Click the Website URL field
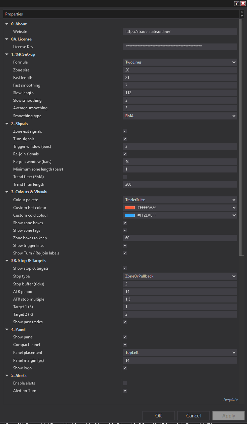 [x=180, y=32]
